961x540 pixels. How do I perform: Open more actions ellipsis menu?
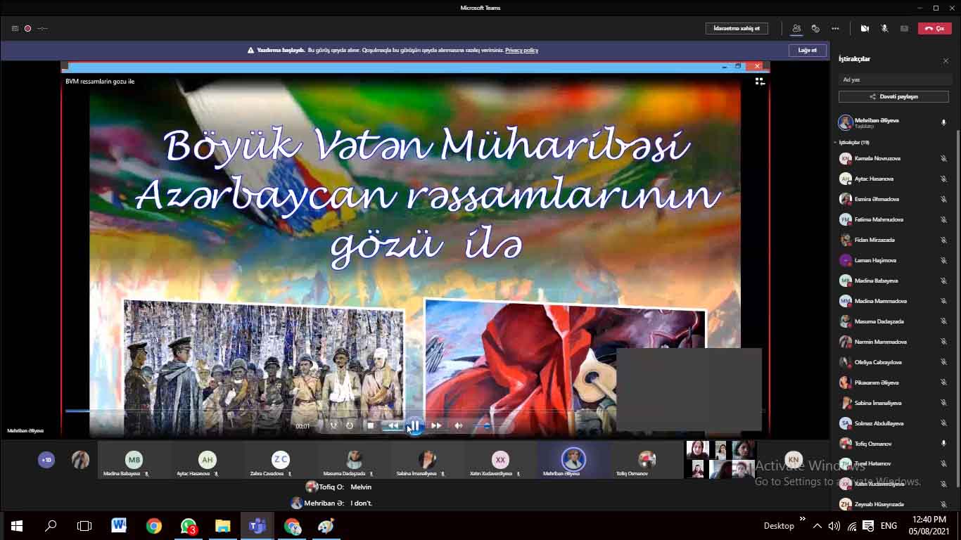pos(835,29)
